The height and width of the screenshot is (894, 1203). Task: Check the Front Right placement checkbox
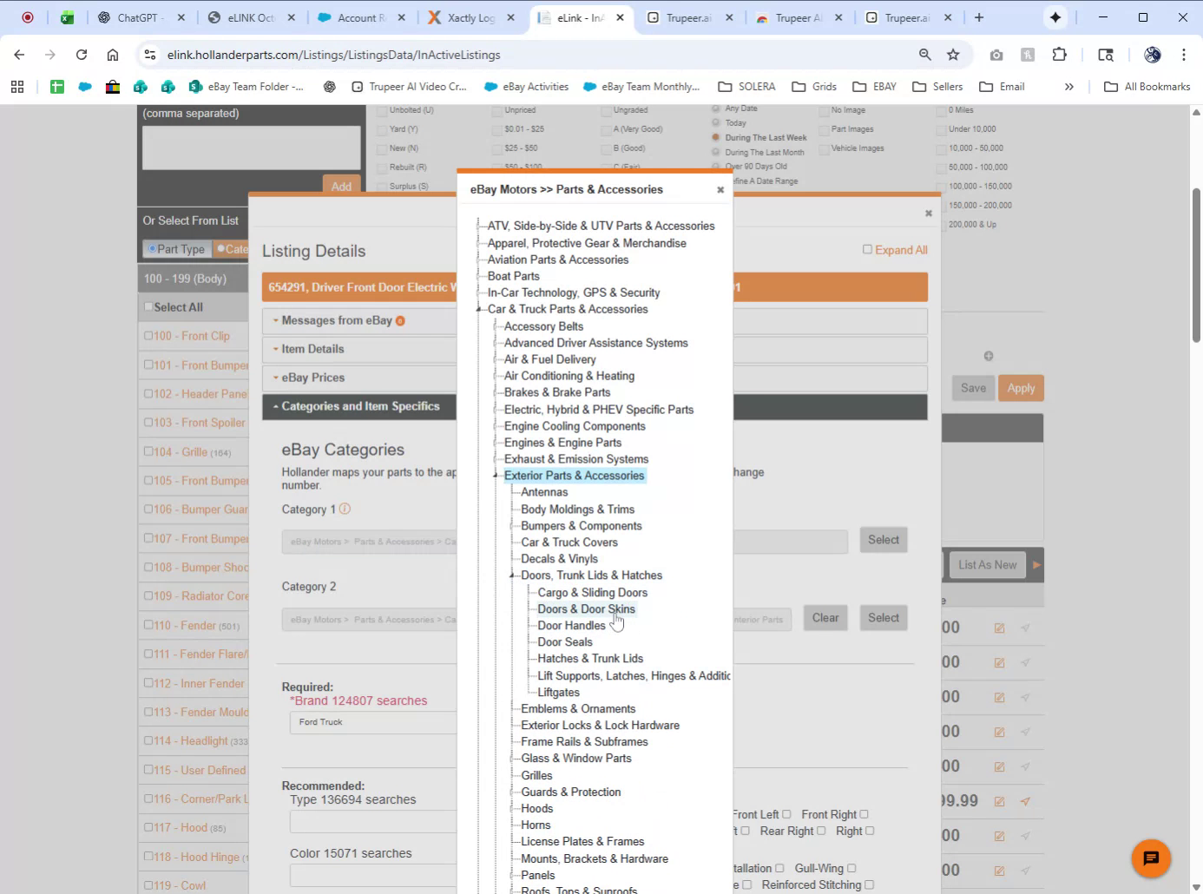(864, 814)
